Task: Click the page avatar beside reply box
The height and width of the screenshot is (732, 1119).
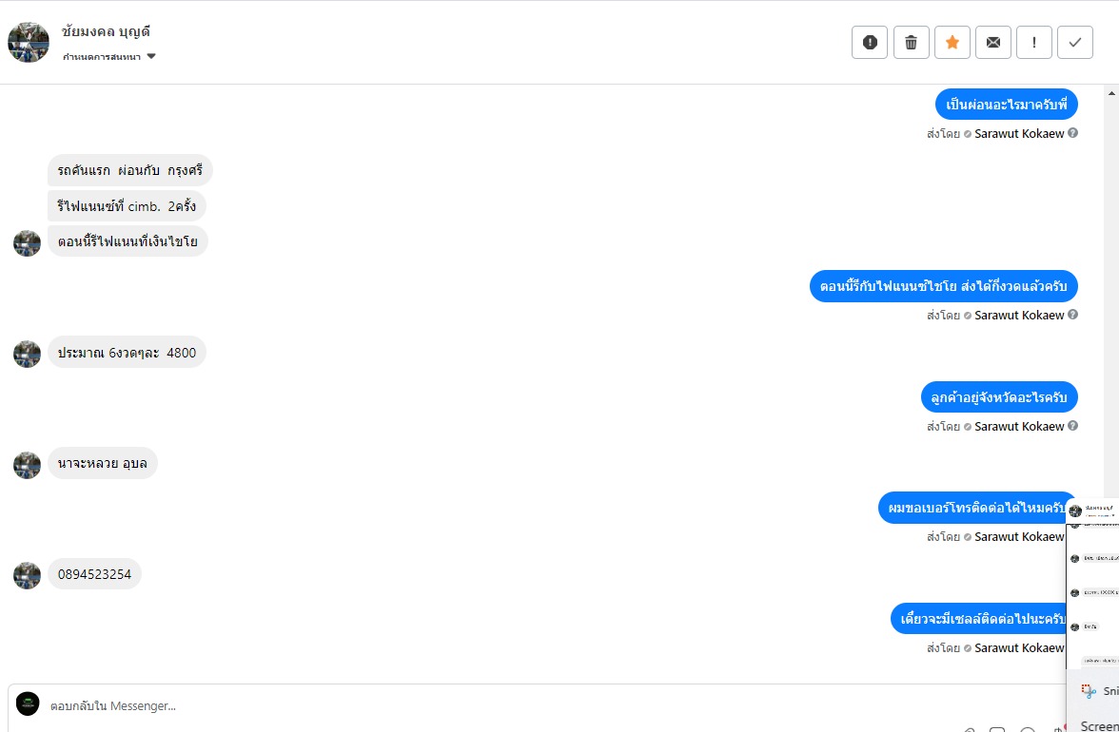Action: (28, 704)
